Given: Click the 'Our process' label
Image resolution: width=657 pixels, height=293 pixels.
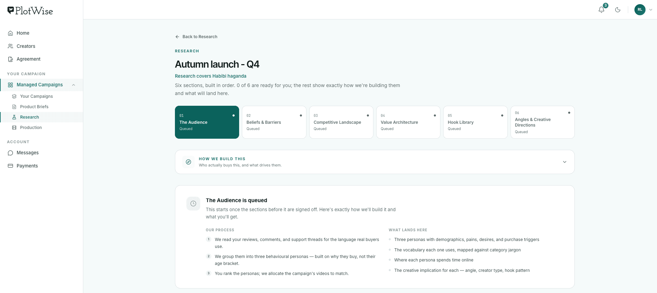Looking at the screenshot, I should tap(220, 230).
